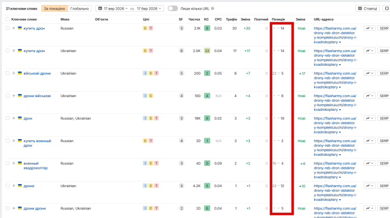Check the box for купить военный дрон
Screen dimensions: 390x218
coord(8,141)
